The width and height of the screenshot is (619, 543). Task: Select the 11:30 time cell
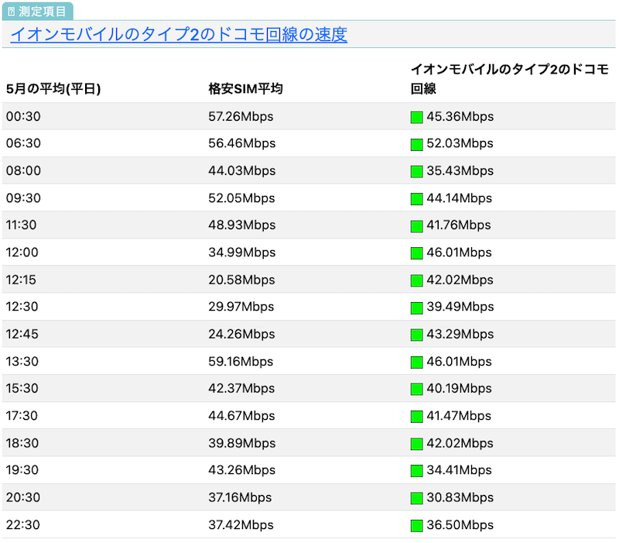(x=22, y=225)
